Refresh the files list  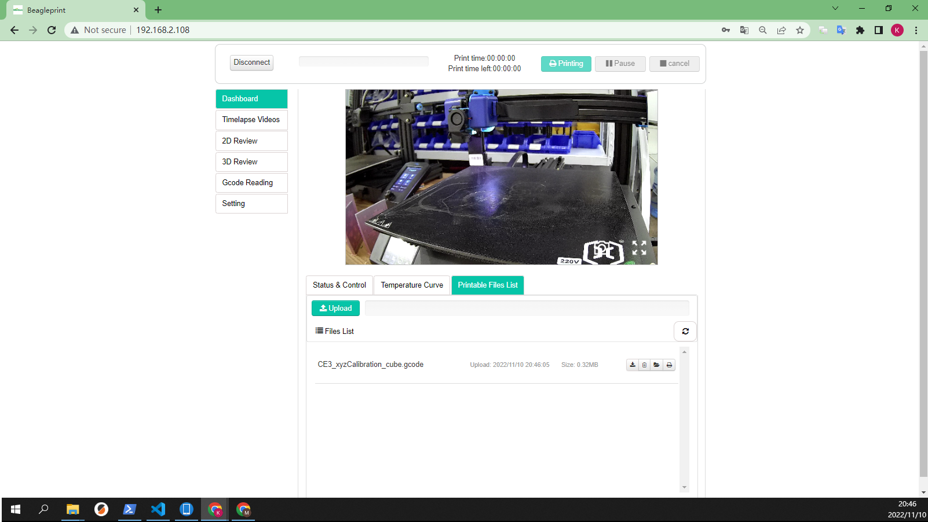pyautogui.click(x=685, y=331)
